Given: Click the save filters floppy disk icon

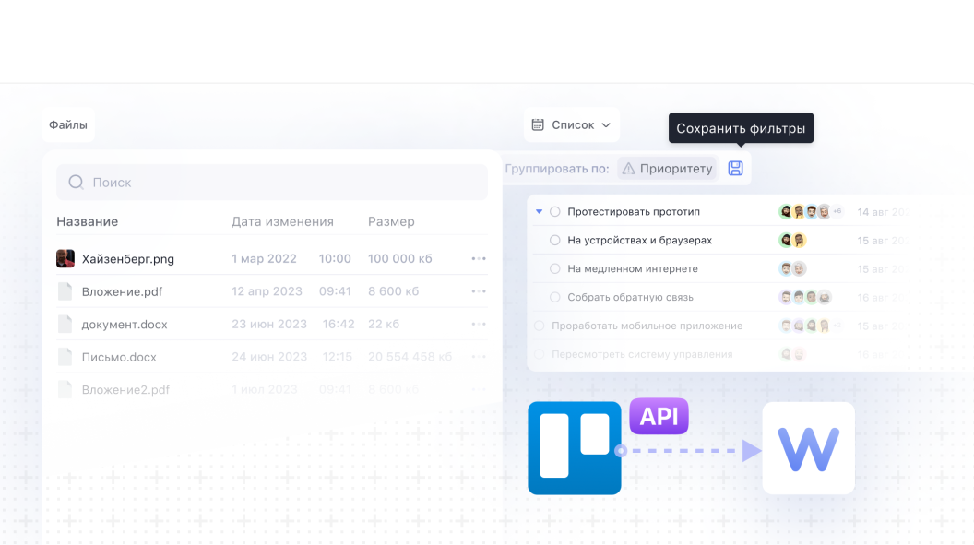Looking at the screenshot, I should click(x=735, y=168).
